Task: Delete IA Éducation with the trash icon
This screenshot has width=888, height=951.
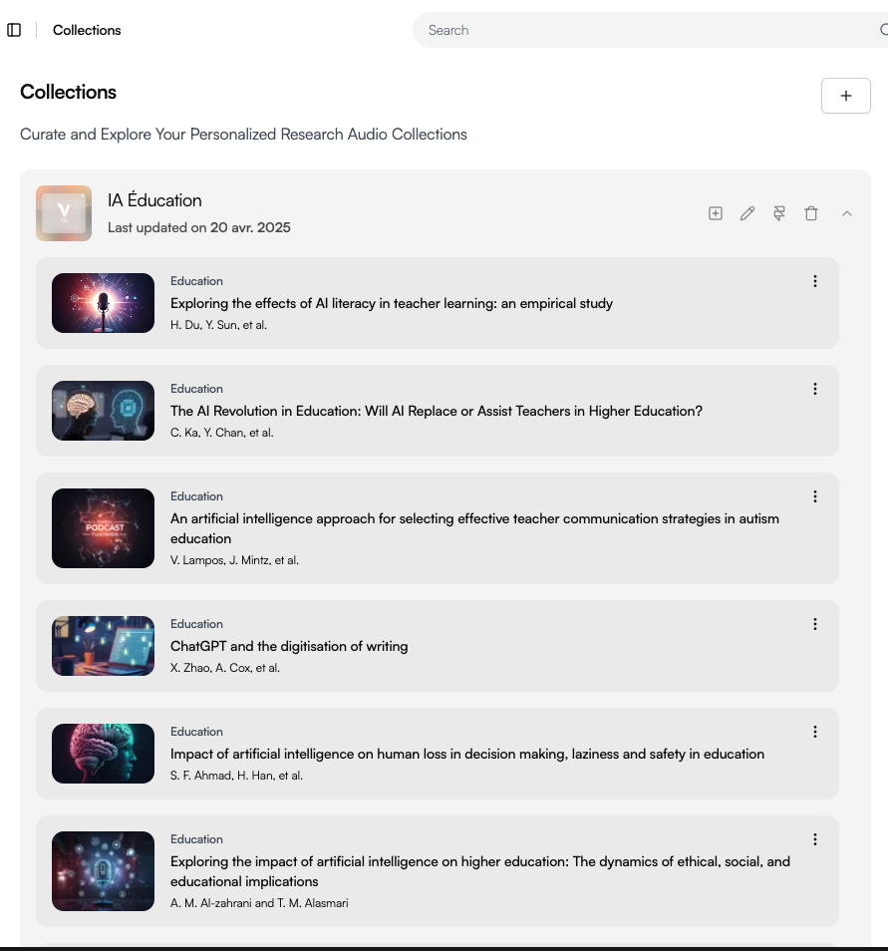Action: point(811,213)
